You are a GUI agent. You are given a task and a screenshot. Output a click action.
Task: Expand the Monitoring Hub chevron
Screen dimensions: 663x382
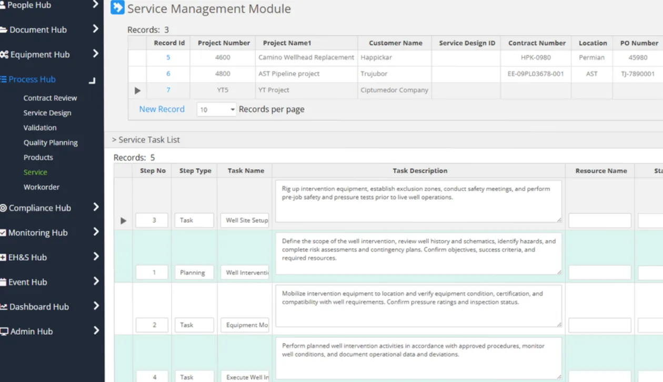pos(96,232)
